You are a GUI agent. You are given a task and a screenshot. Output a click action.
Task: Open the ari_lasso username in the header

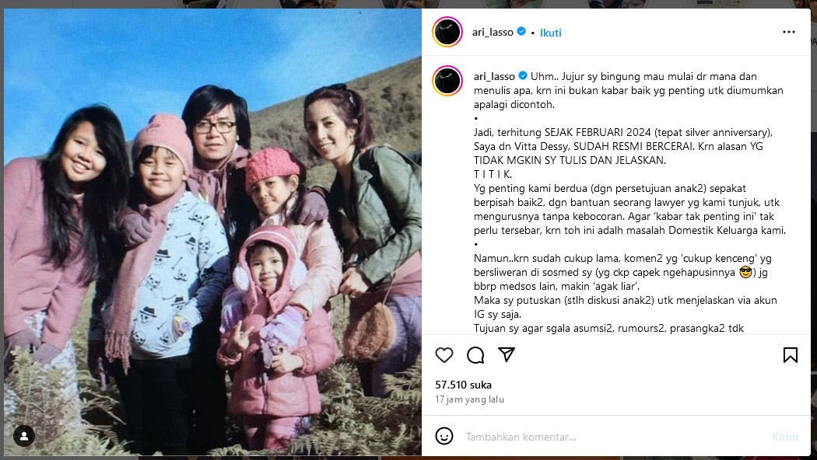pyautogui.click(x=493, y=33)
